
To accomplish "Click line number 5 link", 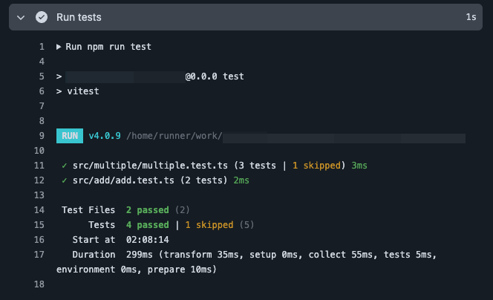I will tap(42, 76).
